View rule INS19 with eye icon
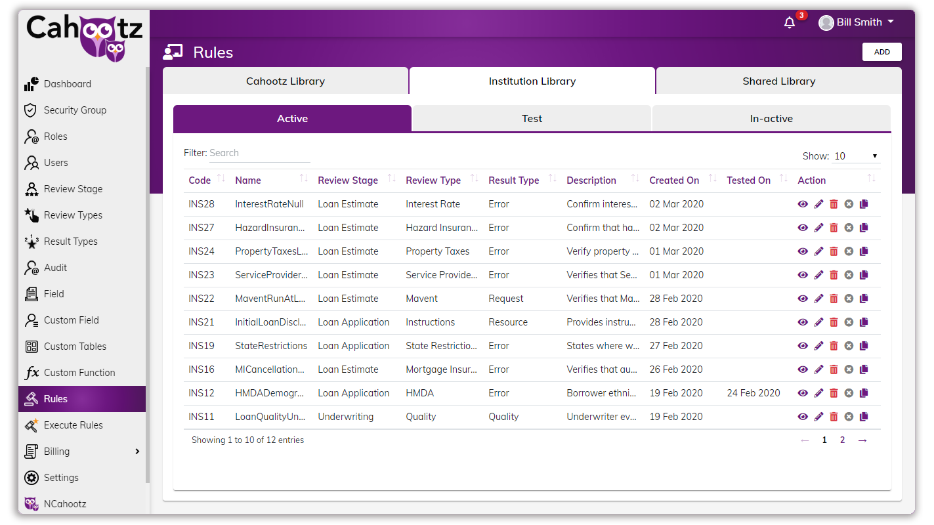934x525 pixels. point(803,346)
